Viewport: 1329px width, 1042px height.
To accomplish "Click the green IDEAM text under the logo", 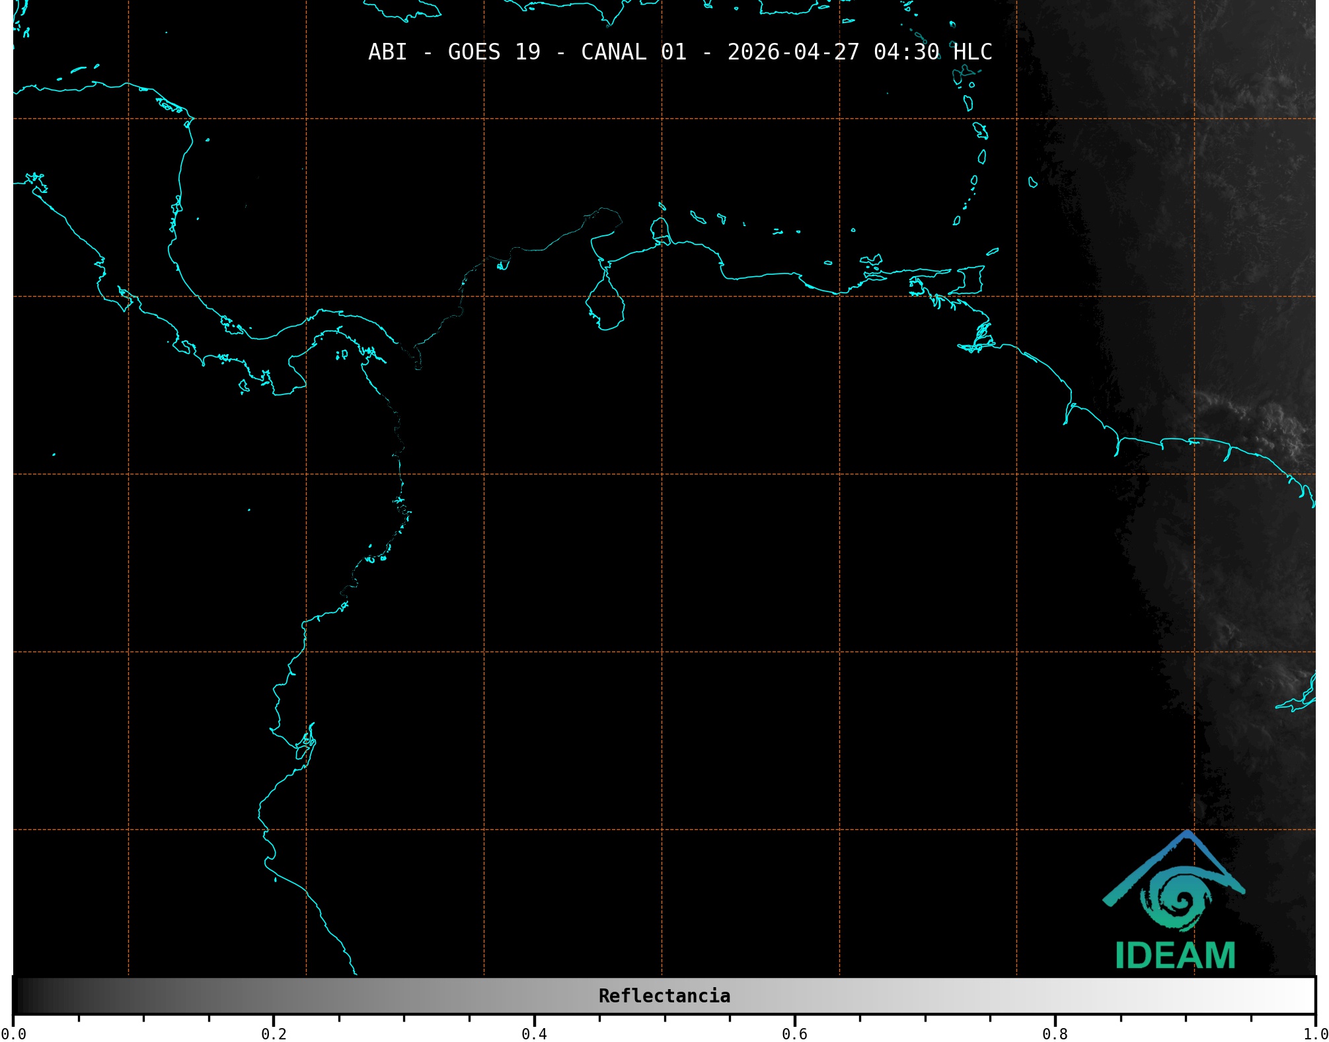I will (x=1175, y=955).
